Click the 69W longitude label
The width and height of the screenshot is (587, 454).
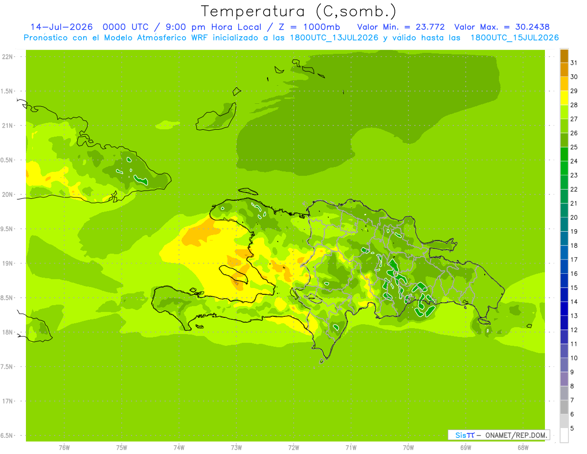pyautogui.click(x=466, y=447)
